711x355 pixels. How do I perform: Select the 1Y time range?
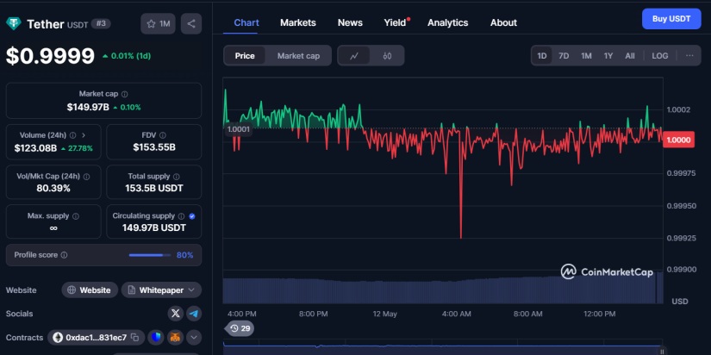pyautogui.click(x=608, y=56)
